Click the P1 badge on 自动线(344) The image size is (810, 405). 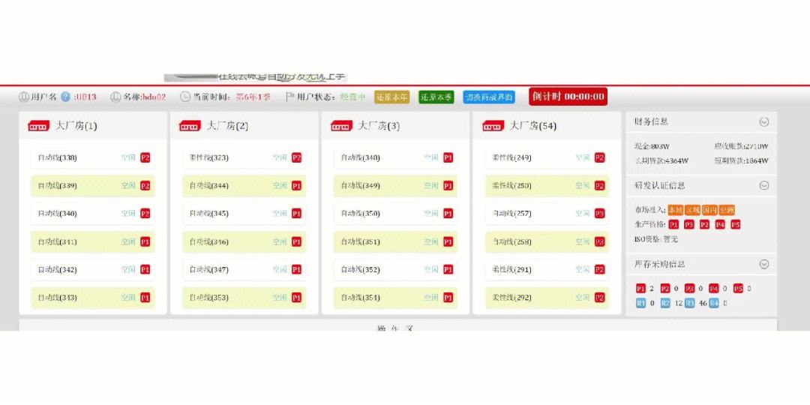pyautogui.click(x=296, y=185)
